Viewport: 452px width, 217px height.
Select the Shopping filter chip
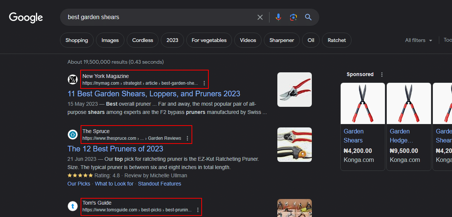coord(77,40)
